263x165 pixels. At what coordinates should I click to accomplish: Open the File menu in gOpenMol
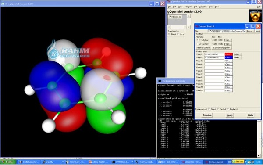pos(169,7)
